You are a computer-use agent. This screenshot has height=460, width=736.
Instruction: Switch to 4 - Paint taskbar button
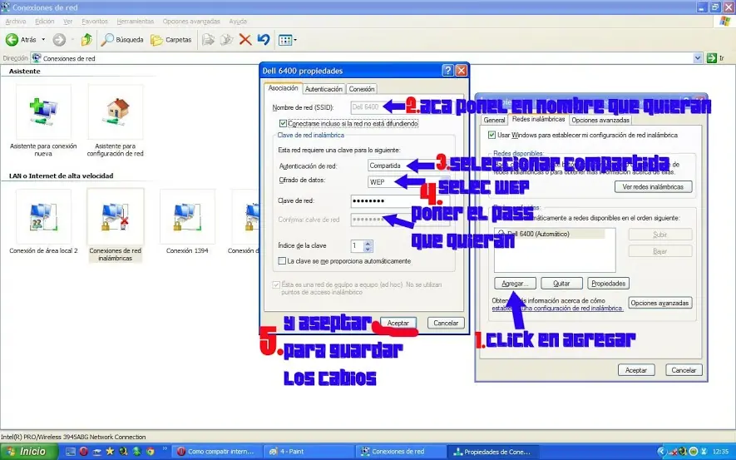click(x=309, y=452)
